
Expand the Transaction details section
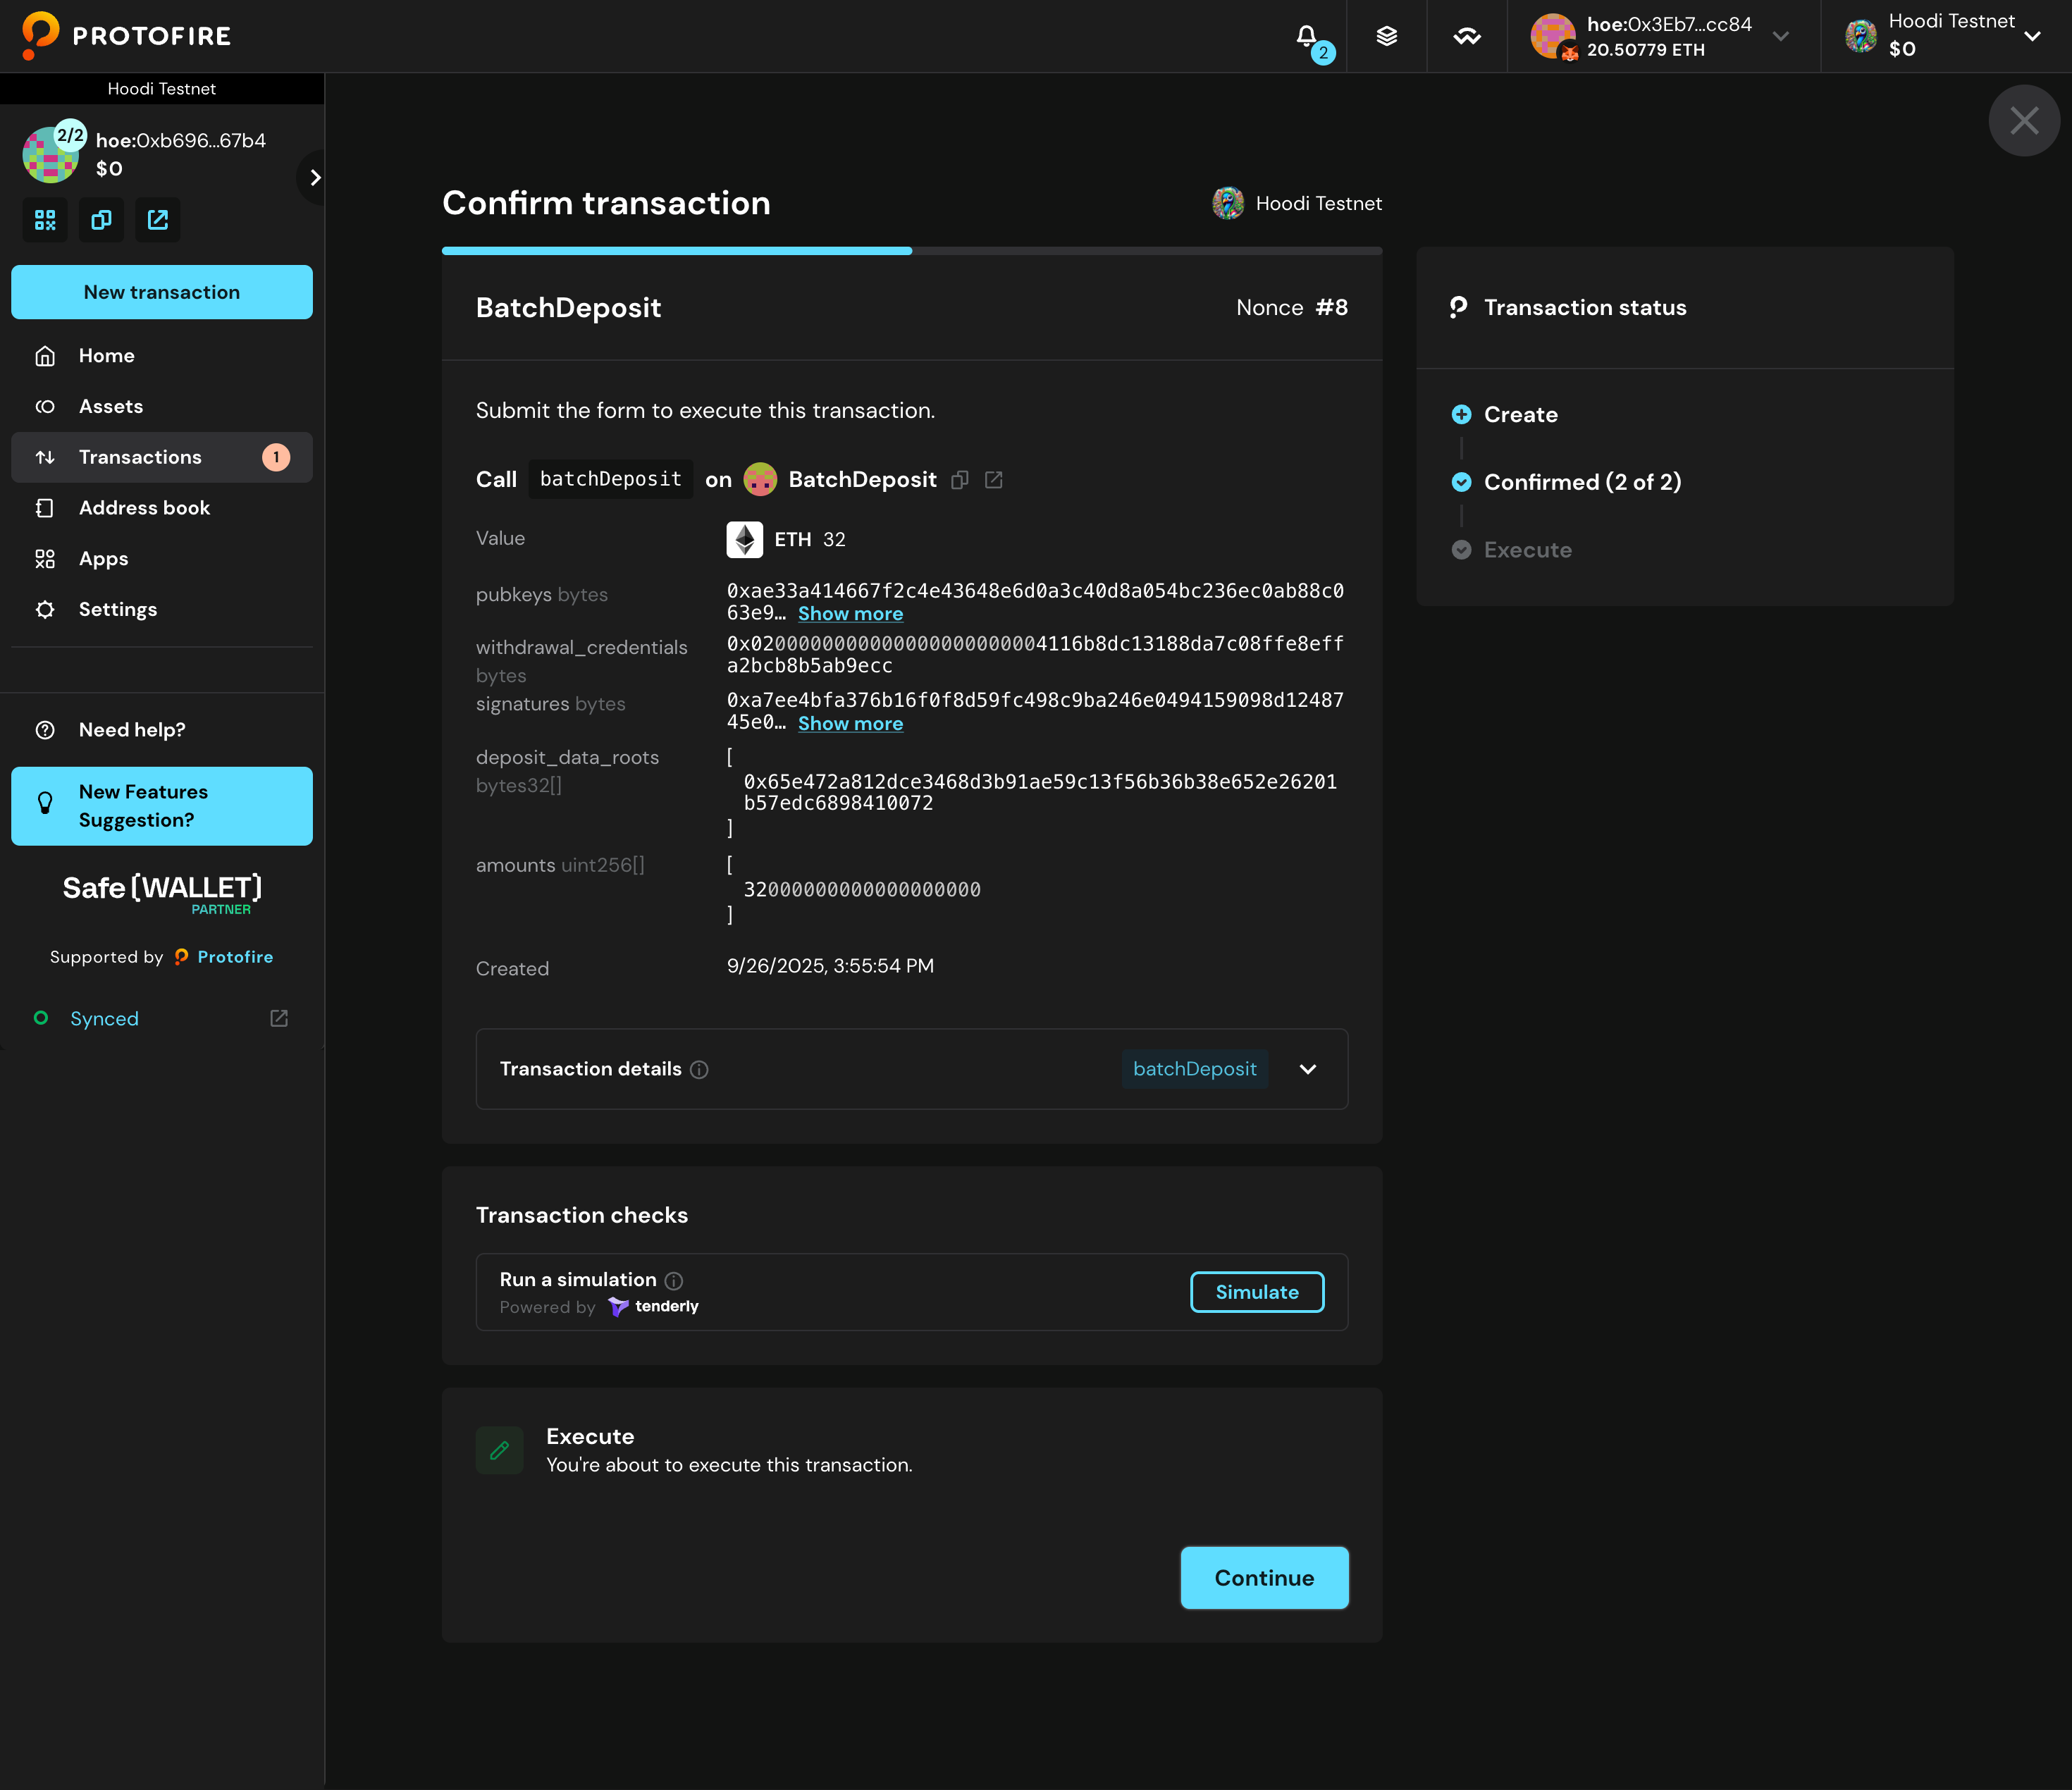point(1307,1069)
